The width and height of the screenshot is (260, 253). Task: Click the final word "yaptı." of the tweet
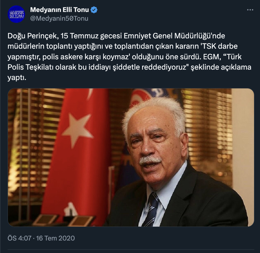coord(17,78)
